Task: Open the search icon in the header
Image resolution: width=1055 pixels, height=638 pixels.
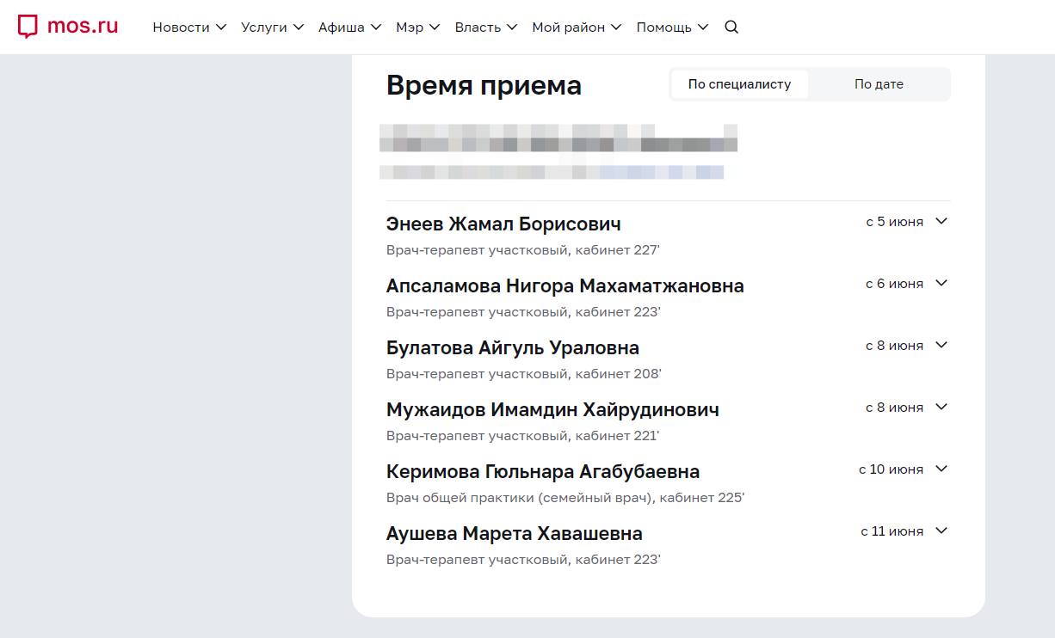Action: (x=731, y=27)
